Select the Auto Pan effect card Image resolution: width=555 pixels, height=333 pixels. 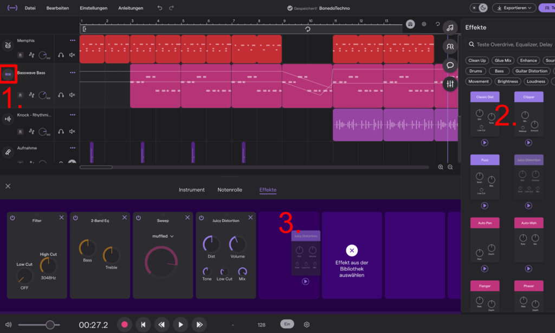click(485, 240)
